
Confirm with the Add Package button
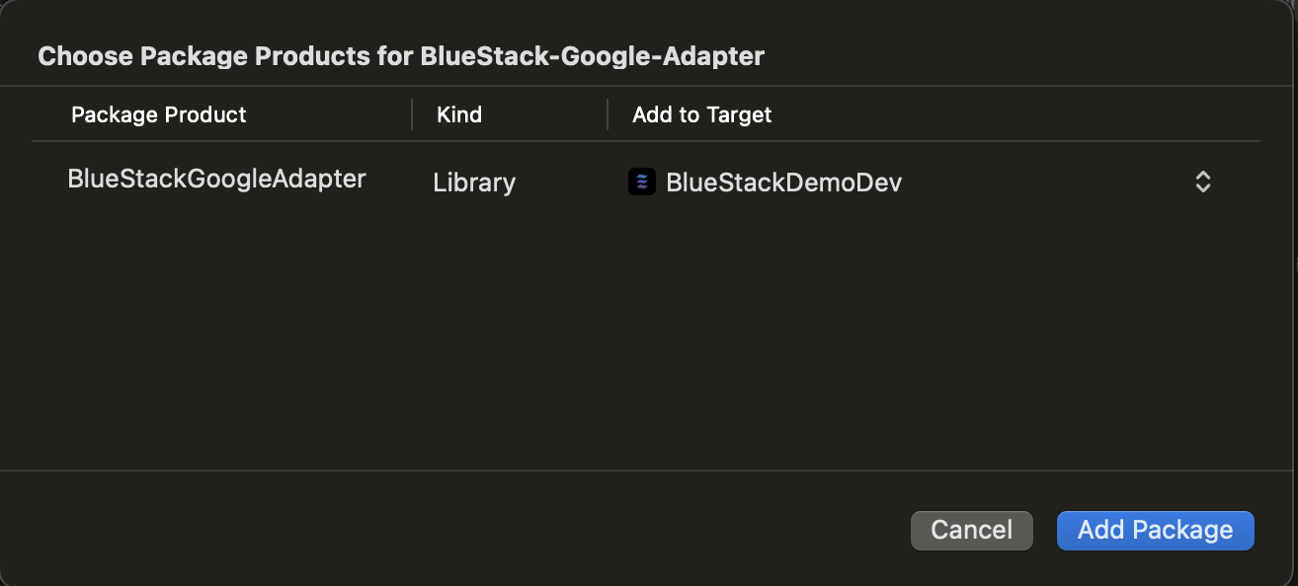[1155, 530]
